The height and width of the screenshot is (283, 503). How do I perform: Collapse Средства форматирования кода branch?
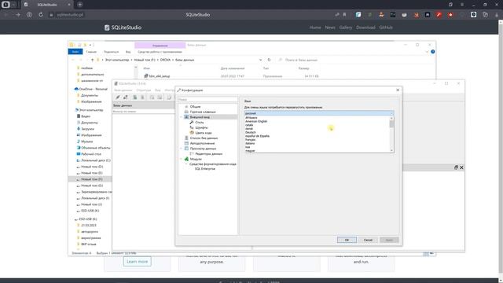[186, 164]
